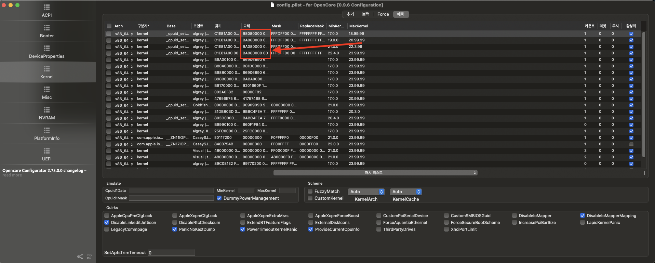Disable the DisableLinkeditJettison quirk

tap(107, 222)
